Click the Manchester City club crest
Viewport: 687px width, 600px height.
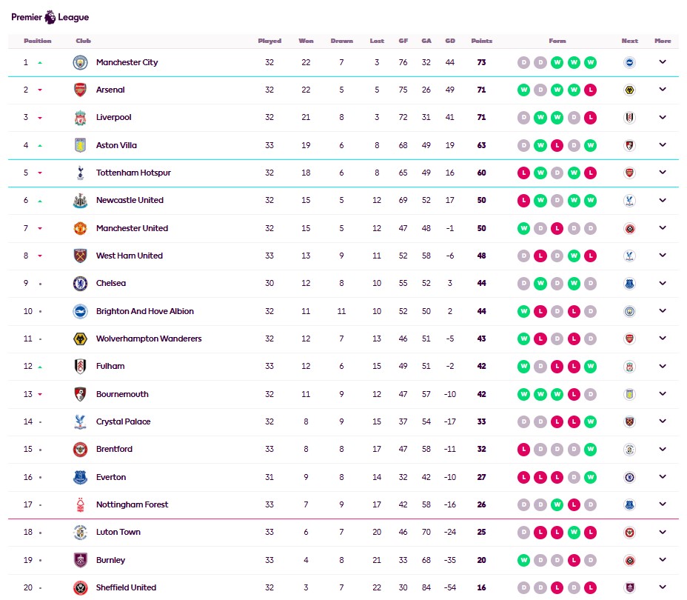click(80, 62)
